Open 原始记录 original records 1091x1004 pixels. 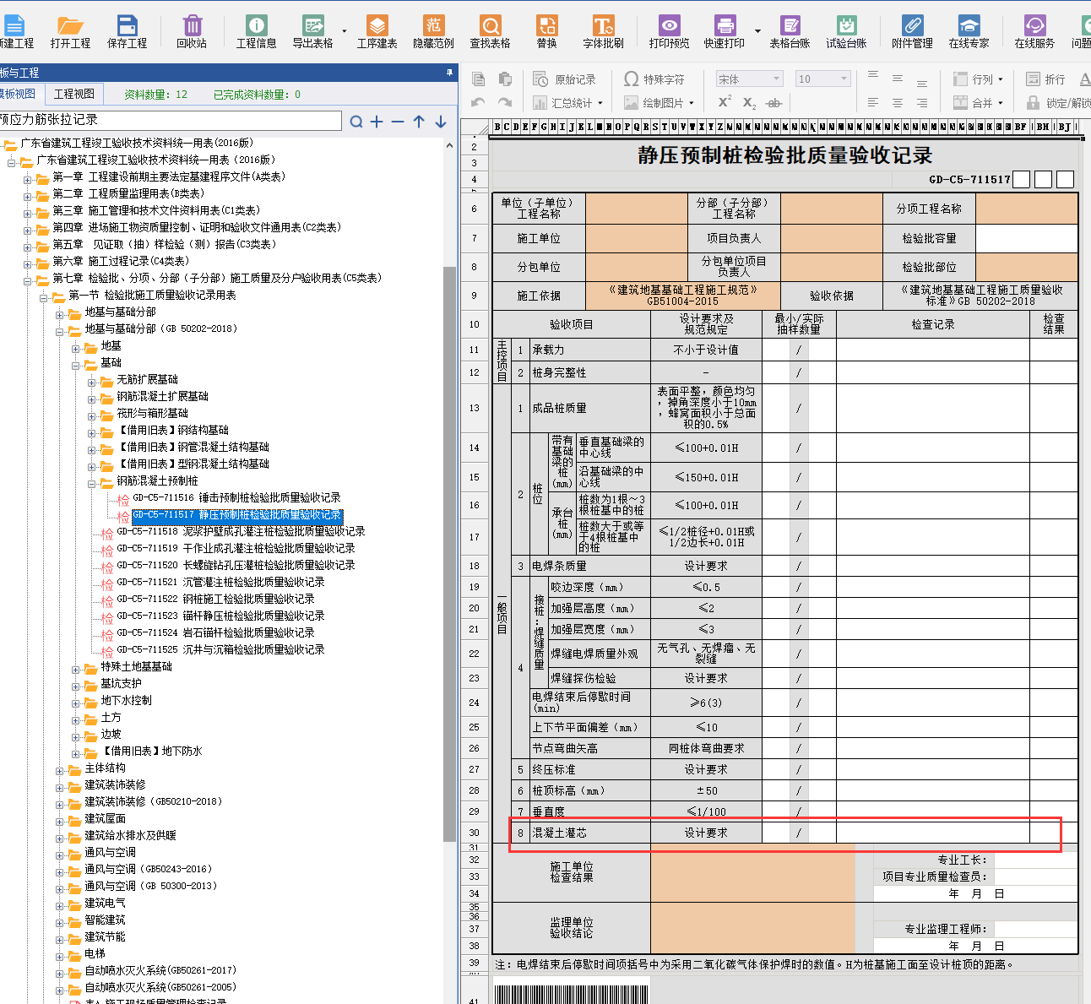(x=565, y=79)
